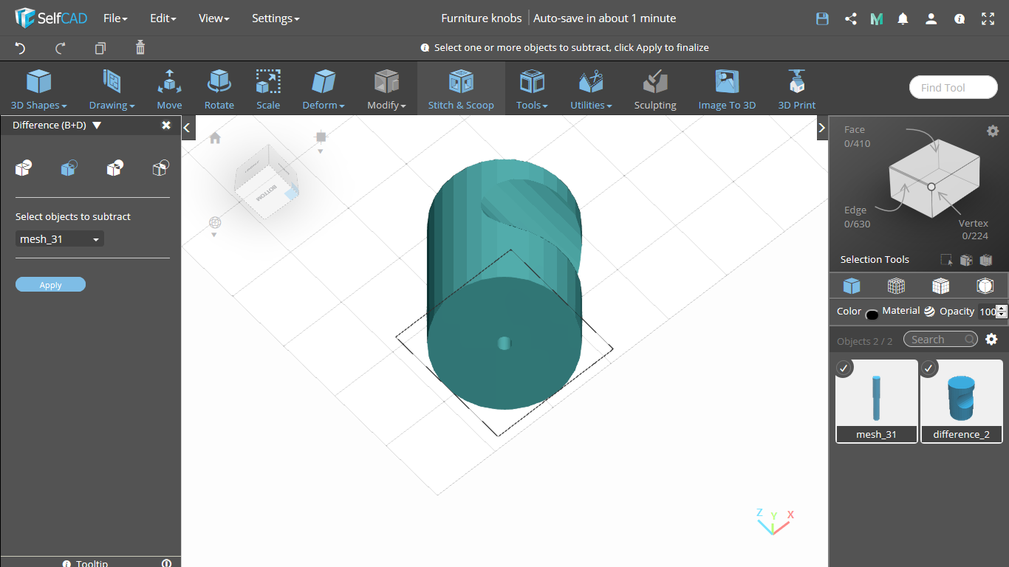Click the info icon in header
The width and height of the screenshot is (1009, 567).
click(x=960, y=18)
